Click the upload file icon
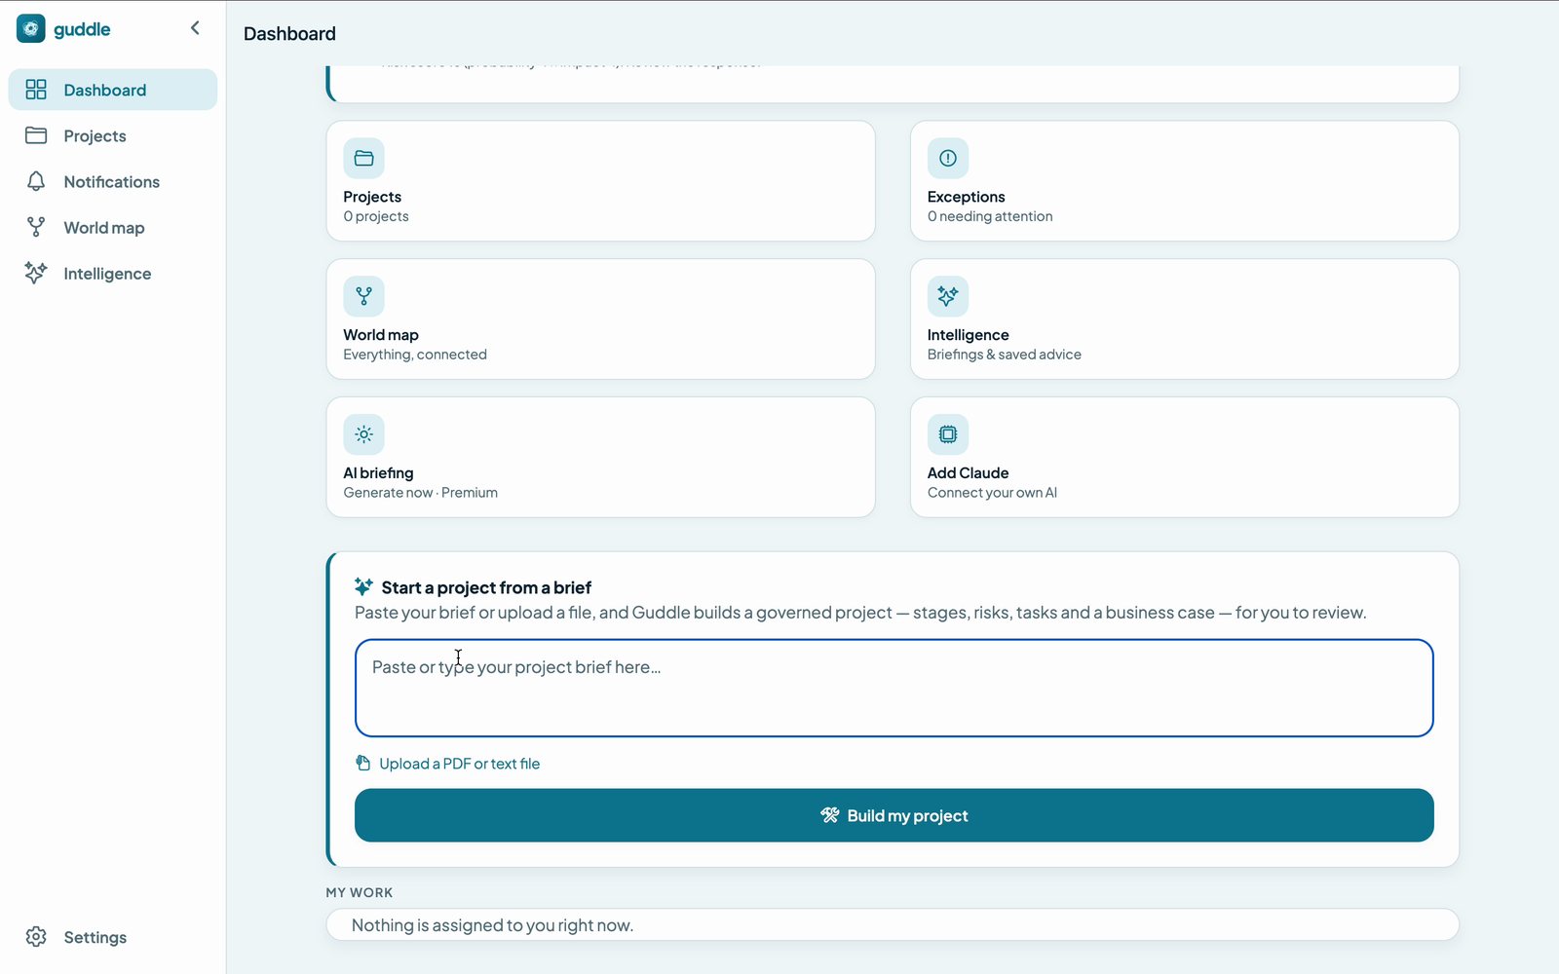This screenshot has width=1559, height=974. pos(362,764)
